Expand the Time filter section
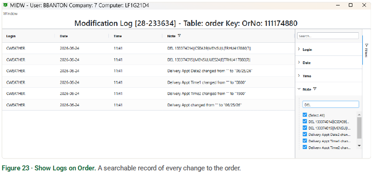Viewport: 376px width, 174px height. [328, 76]
